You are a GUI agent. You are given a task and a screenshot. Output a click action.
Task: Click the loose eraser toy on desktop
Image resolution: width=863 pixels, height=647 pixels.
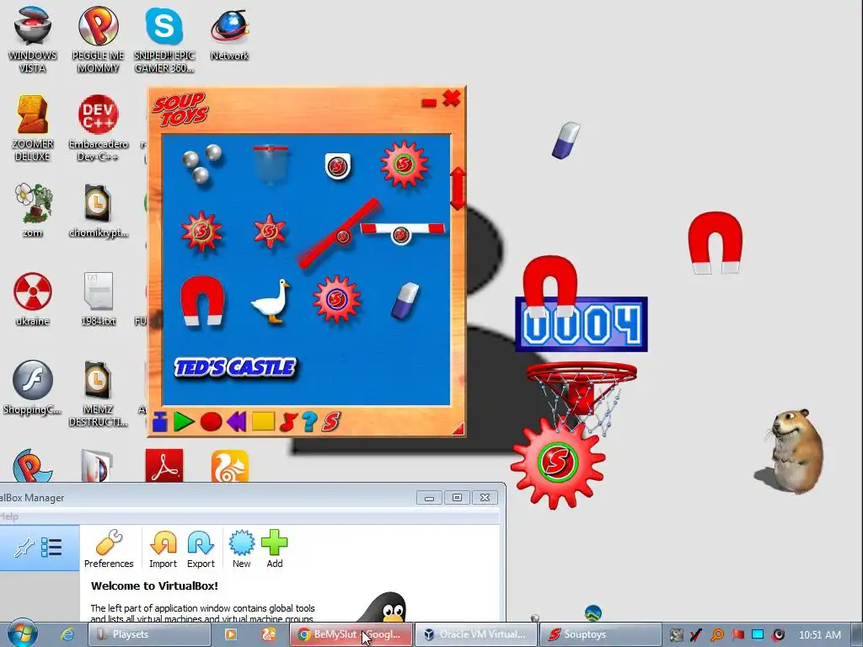(x=566, y=141)
